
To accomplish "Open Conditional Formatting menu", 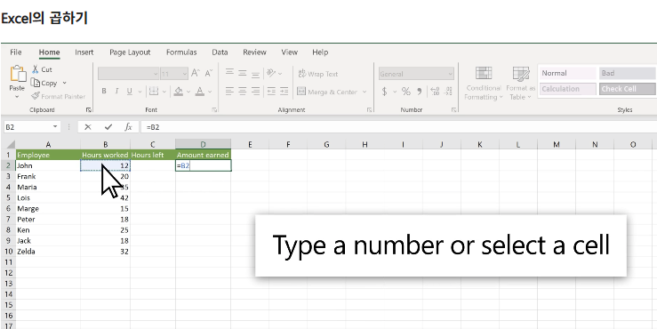I will point(484,83).
